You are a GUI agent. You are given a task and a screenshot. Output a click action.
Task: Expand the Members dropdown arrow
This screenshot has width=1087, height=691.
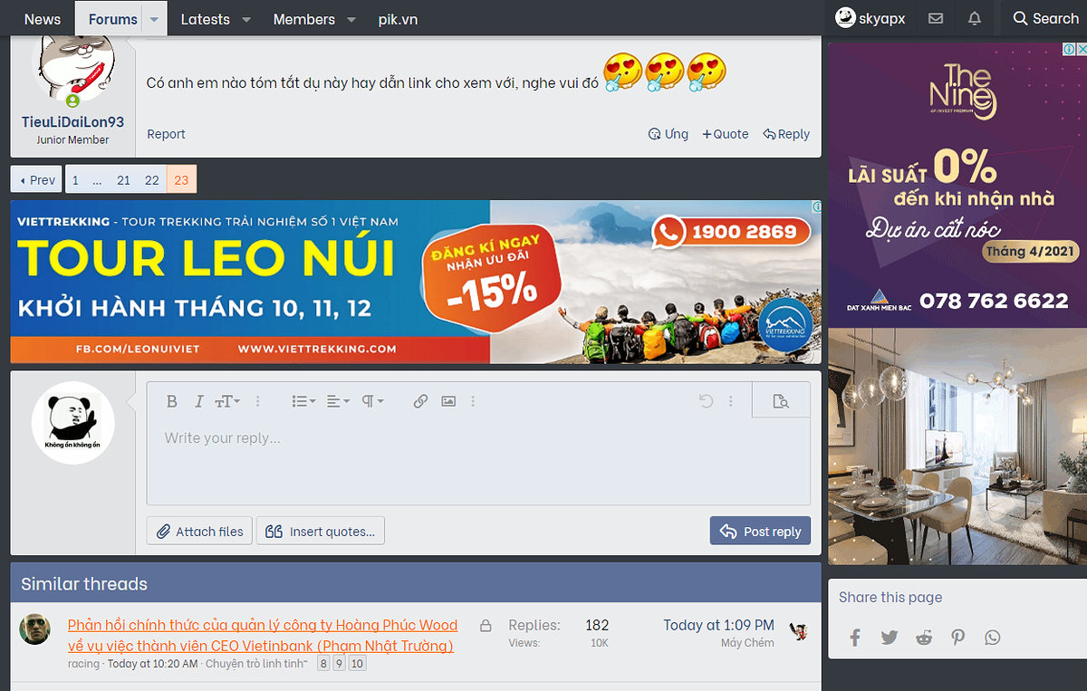click(x=351, y=19)
